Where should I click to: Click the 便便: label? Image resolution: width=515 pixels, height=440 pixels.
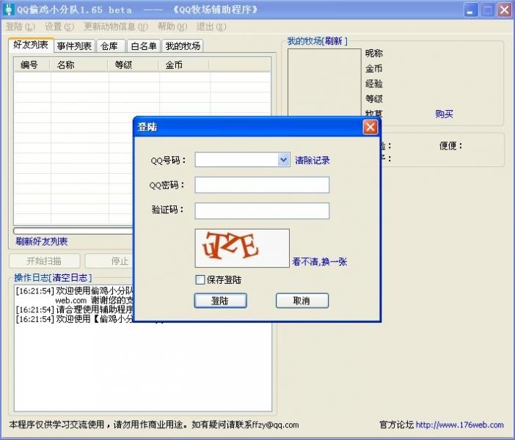(x=450, y=145)
